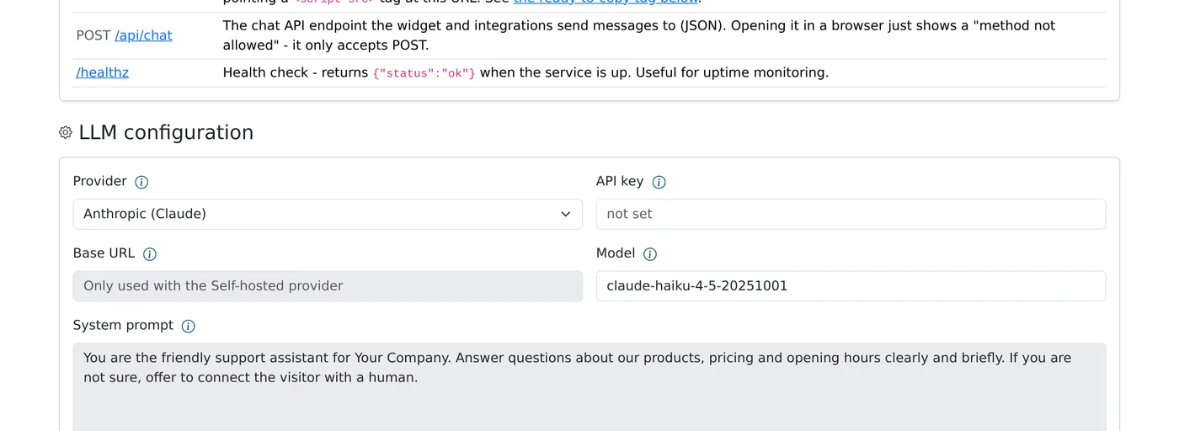Click the {"status":"ok"} code snippet
This screenshot has width=1179, height=431.
(424, 73)
